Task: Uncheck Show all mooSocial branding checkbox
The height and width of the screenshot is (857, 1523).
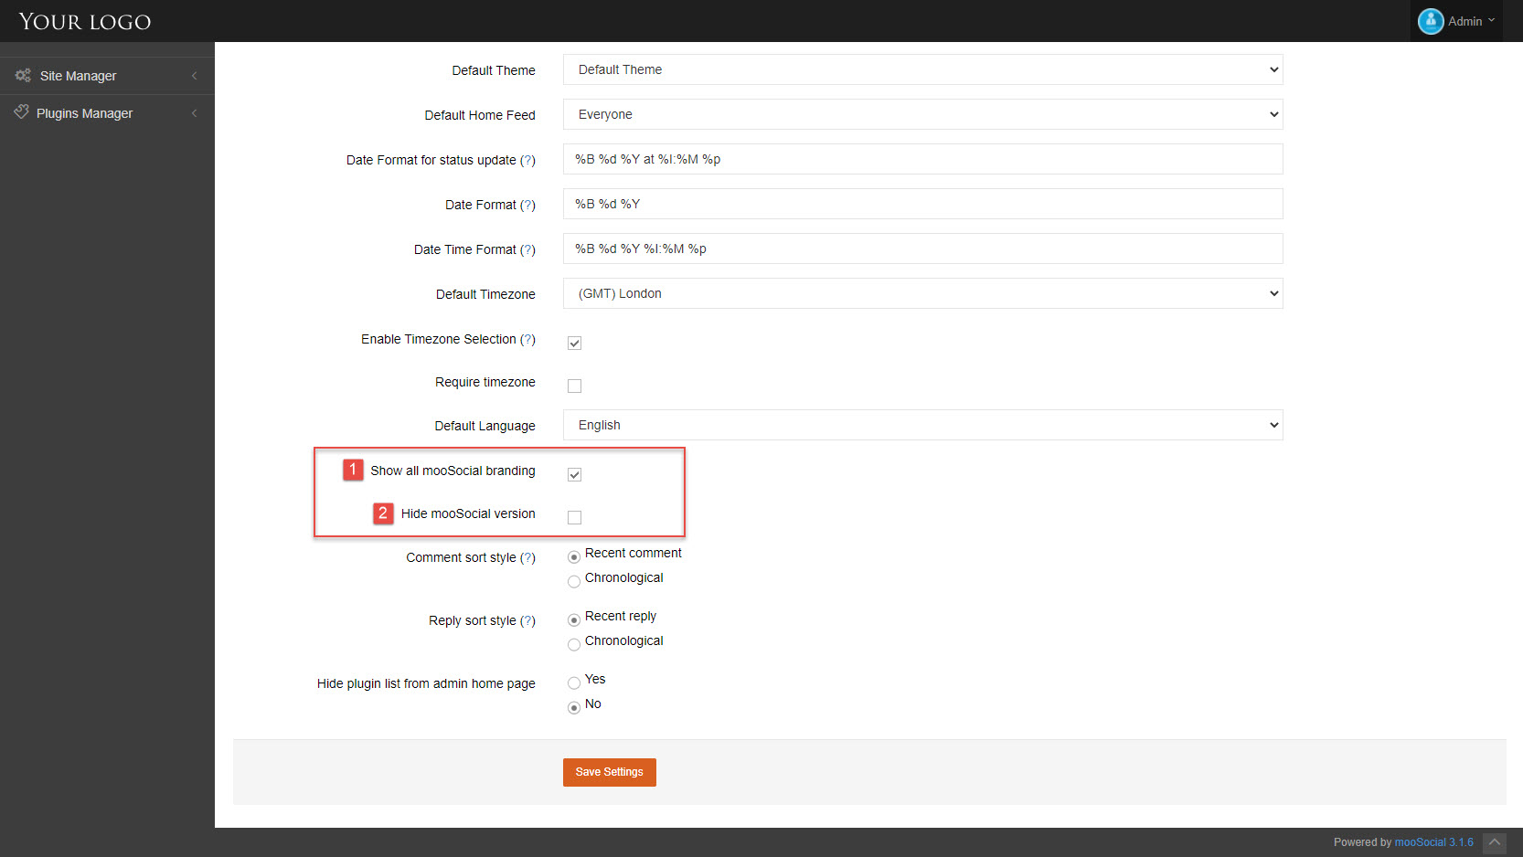Action: pos(574,475)
